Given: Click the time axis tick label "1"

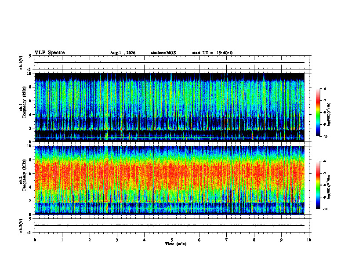Looking at the screenshot, I should (62, 240).
